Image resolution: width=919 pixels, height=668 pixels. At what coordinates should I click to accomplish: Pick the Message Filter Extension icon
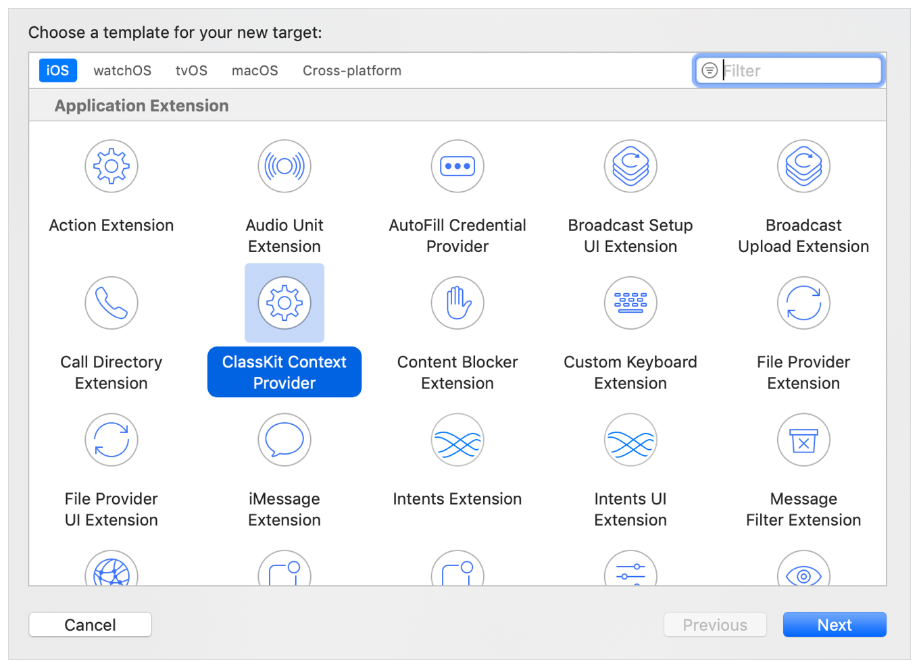coord(803,440)
